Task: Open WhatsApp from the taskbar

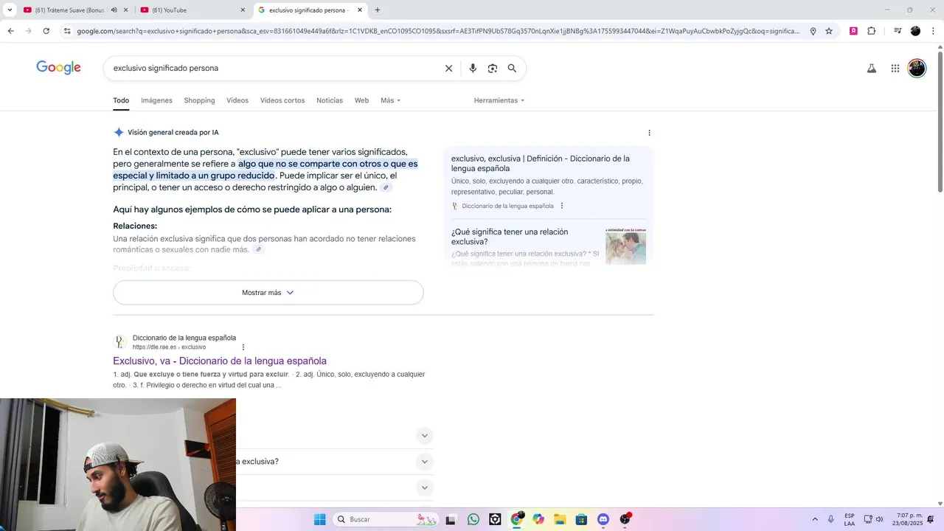Action: click(473, 519)
